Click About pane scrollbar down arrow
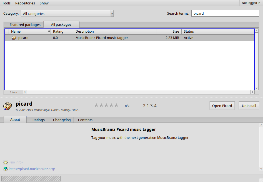 [261, 169]
